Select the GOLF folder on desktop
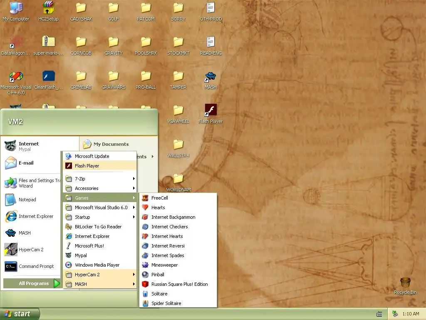426x320 pixels. [x=113, y=11]
